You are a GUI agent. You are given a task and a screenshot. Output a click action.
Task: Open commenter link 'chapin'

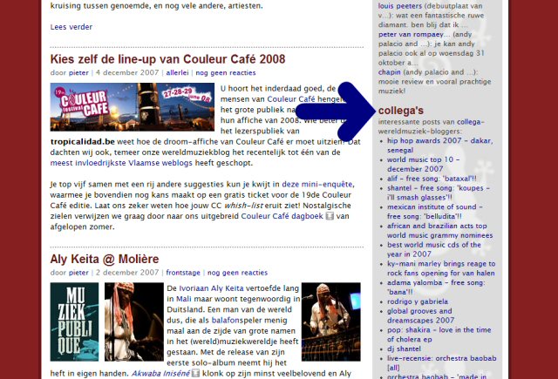[390, 72]
